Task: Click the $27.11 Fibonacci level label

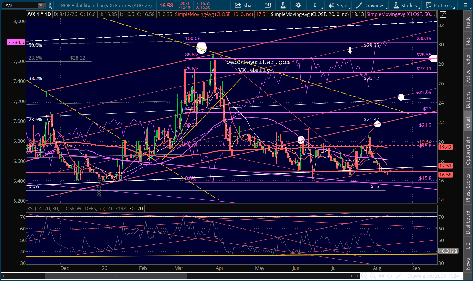Action: click(424, 69)
